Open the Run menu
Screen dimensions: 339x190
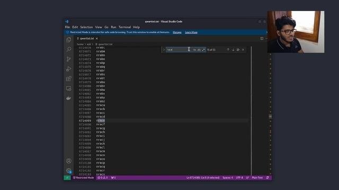(113, 27)
